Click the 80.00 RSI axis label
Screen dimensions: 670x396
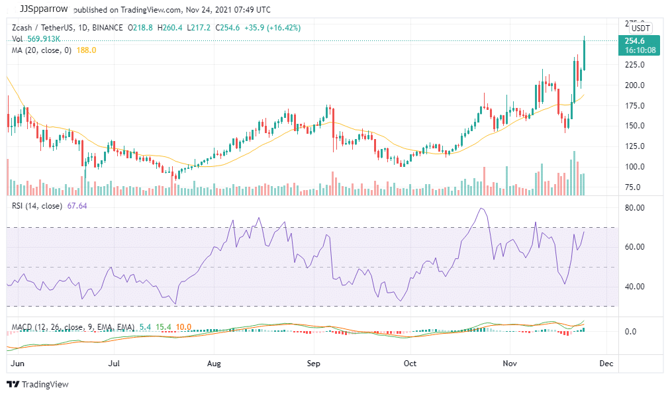[635, 208]
